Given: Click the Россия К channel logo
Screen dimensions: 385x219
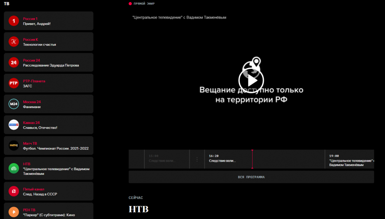Looking at the screenshot, I should (14, 42).
